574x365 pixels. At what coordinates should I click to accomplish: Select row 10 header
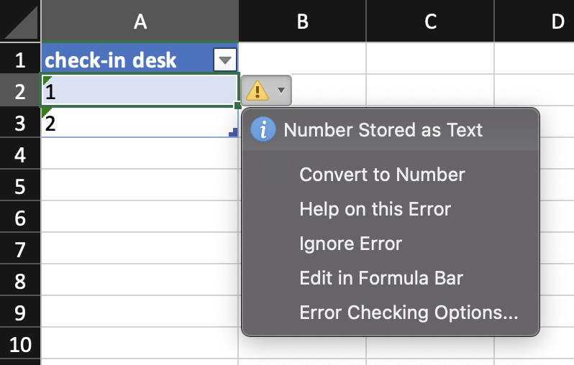(20, 344)
